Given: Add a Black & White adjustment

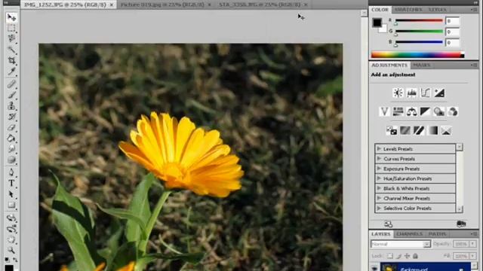Looking at the screenshot, I should click(x=425, y=111).
